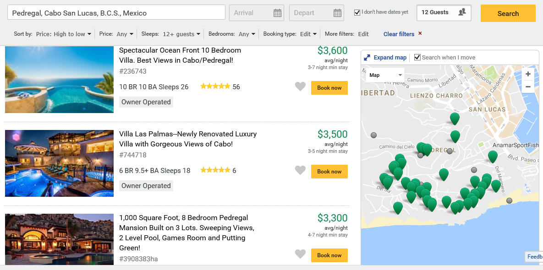Open the 12 Guests selector

(444, 13)
